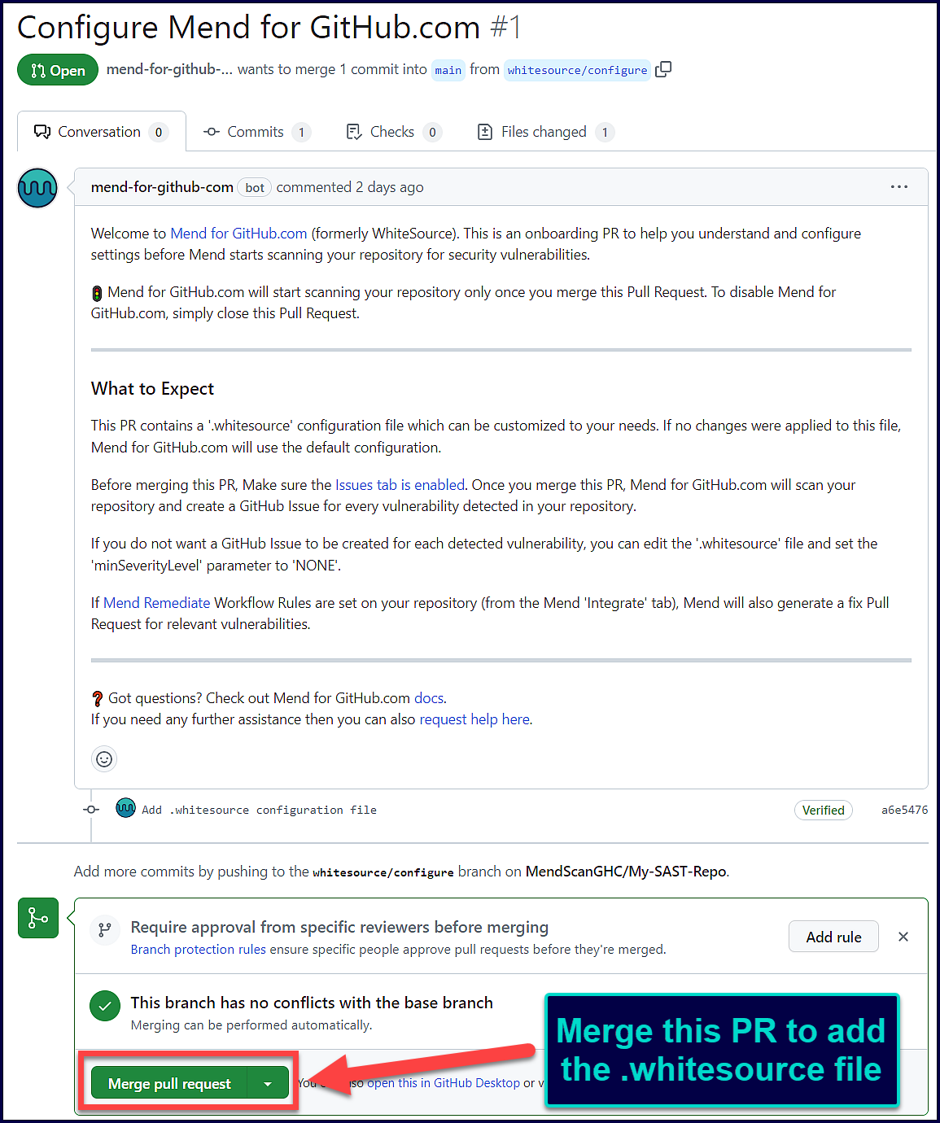The height and width of the screenshot is (1123, 940).
Task: Open the Checks tab
Action: point(392,132)
